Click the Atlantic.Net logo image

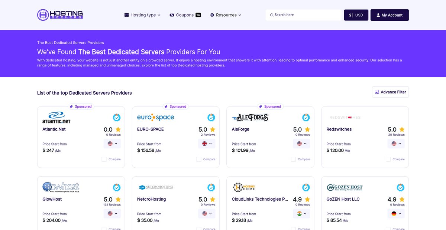[x=56, y=118]
